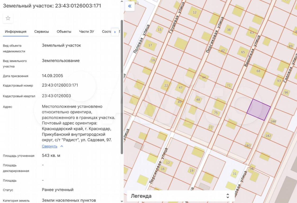Collapse the info panel with double-chevron button
This screenshot has height=203, width=297.
pos(130,6)
